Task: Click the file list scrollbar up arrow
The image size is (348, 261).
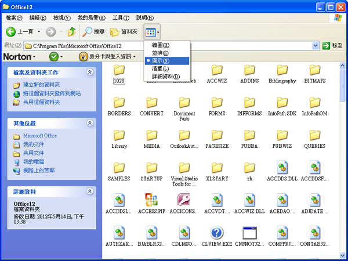Action: (342, 65)
